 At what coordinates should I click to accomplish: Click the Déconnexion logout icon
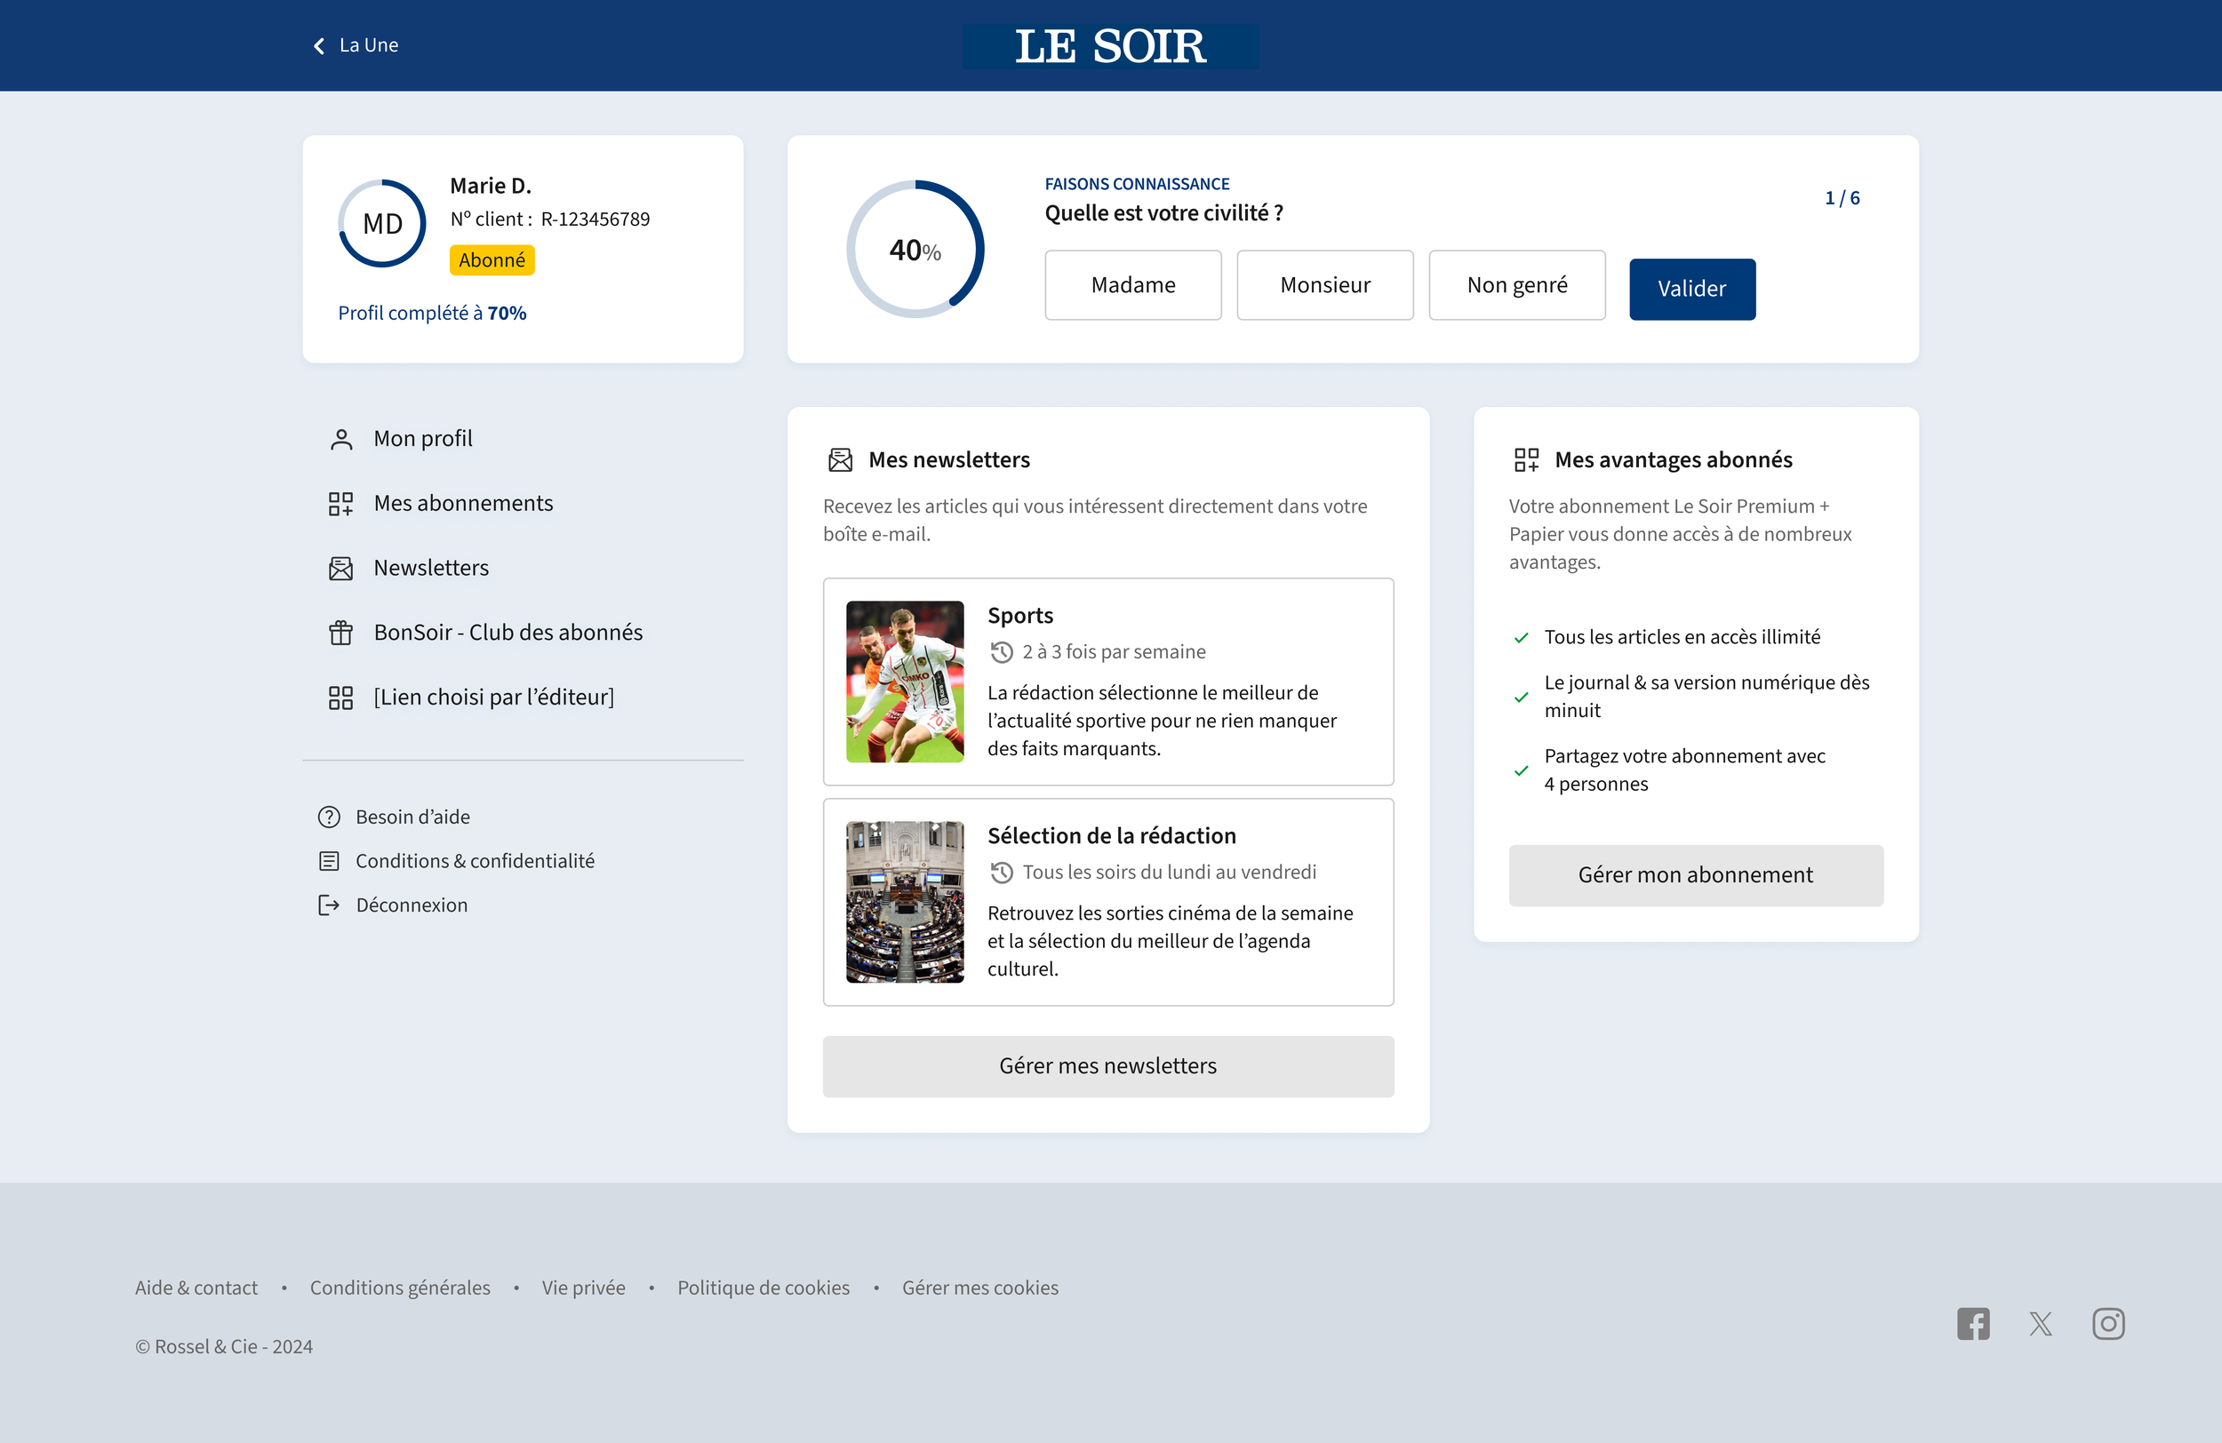329,905
